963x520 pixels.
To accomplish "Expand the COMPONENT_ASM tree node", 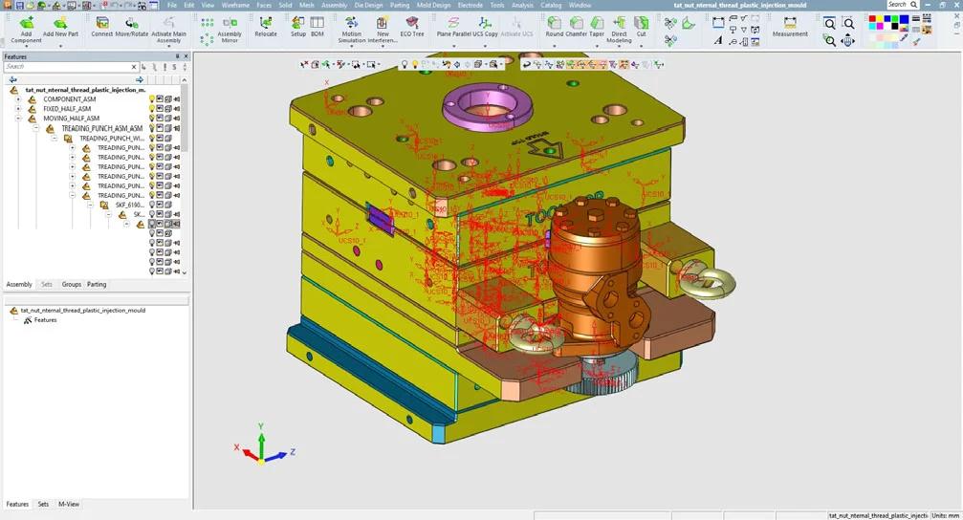I will click(x=18, y=98).
